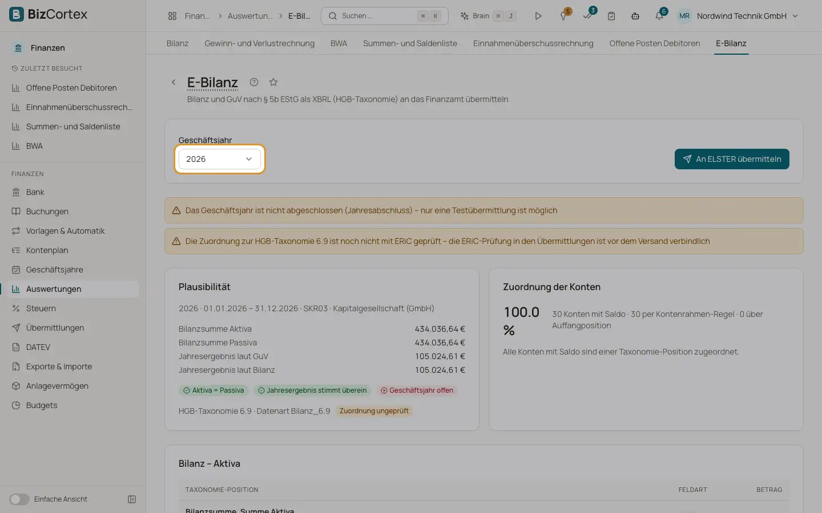The width and height of the screenshot is (822, 513).
Task: Open the clipboard icon in top bar
Action: (x=611, y=16)
